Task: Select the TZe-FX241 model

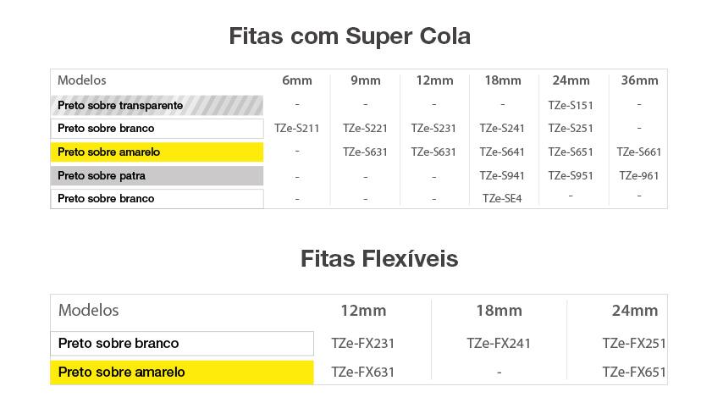Action: pos(499,344)
